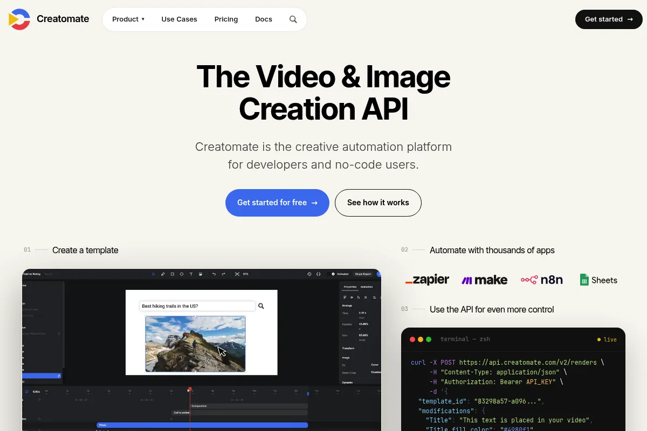Select the mountain hiking photo on the canvas
Screen dimensions: 647x431
click(x=195, y=344)
